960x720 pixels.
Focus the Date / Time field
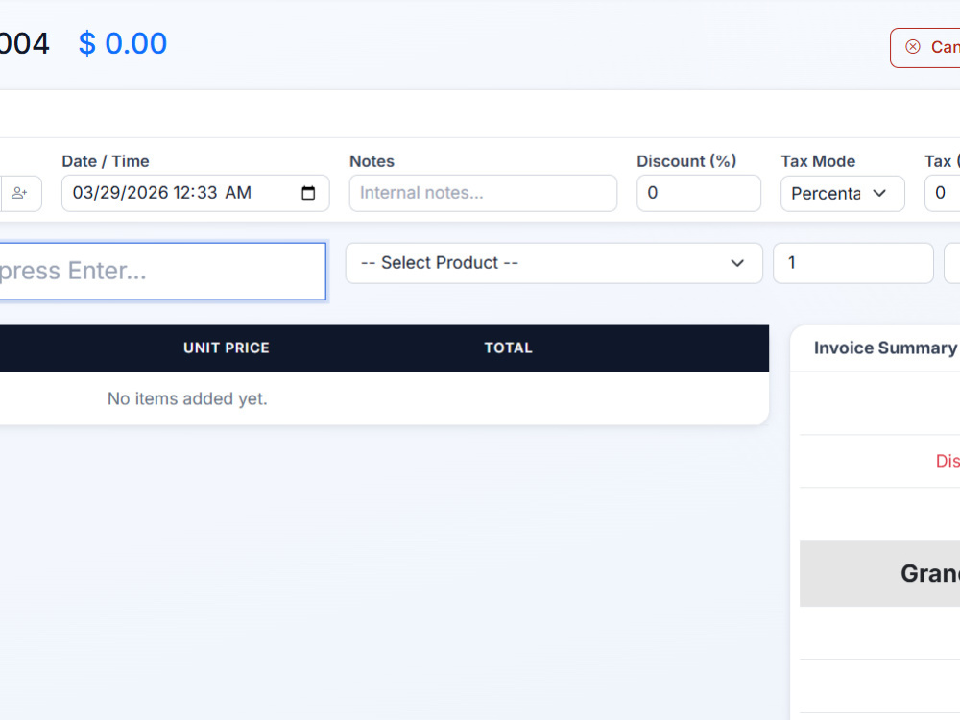(195, 194)
